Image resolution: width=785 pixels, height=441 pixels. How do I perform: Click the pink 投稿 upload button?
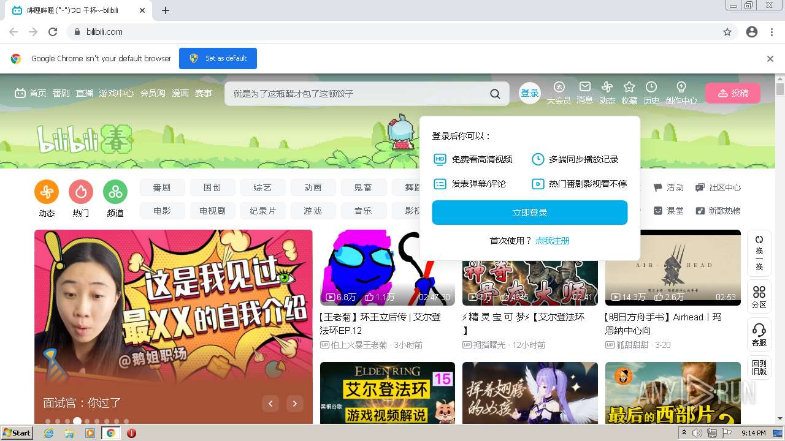[x=733, y=93]
